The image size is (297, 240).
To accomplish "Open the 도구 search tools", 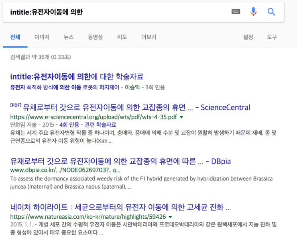I will click(x=272, y=37).
